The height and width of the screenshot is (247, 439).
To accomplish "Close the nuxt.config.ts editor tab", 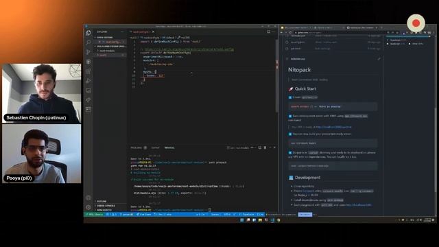I will pyautogui.click(x=153, y=32).
